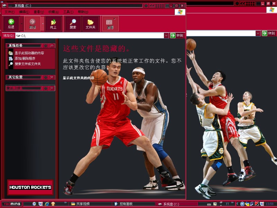Open the 查看 (Views) toolbar icon
277x208 pixels.
coord(110,23)
